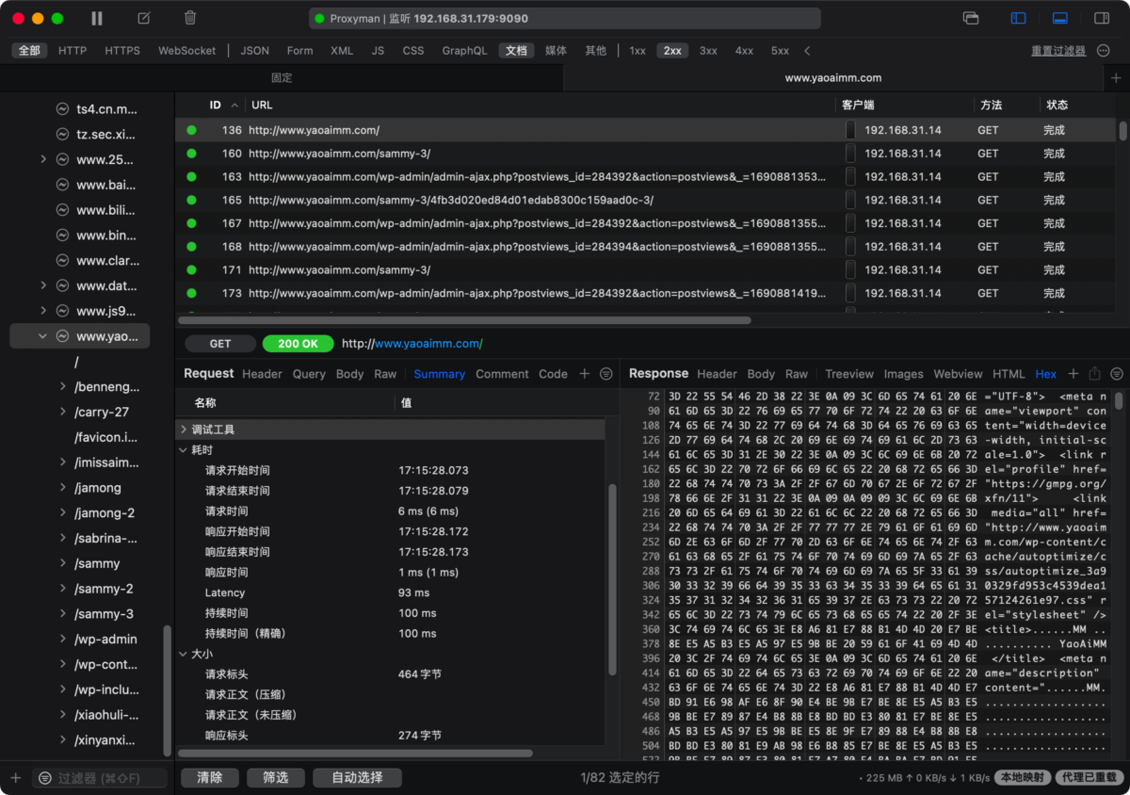Toggle the 4xx status filter
This screenshot has height=795, width=1130.
[744, 51]
